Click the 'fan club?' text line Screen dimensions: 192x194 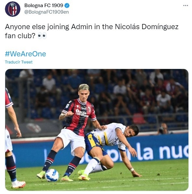pyautogui.click(x=20, y=36)
